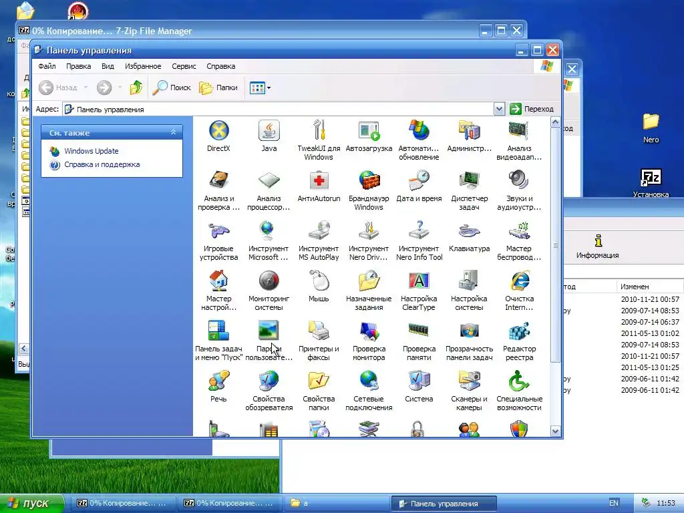Select the 2011-05-13 01:02 date entry
Viewport: 684px width, 513px height.
tap(650, 333)
